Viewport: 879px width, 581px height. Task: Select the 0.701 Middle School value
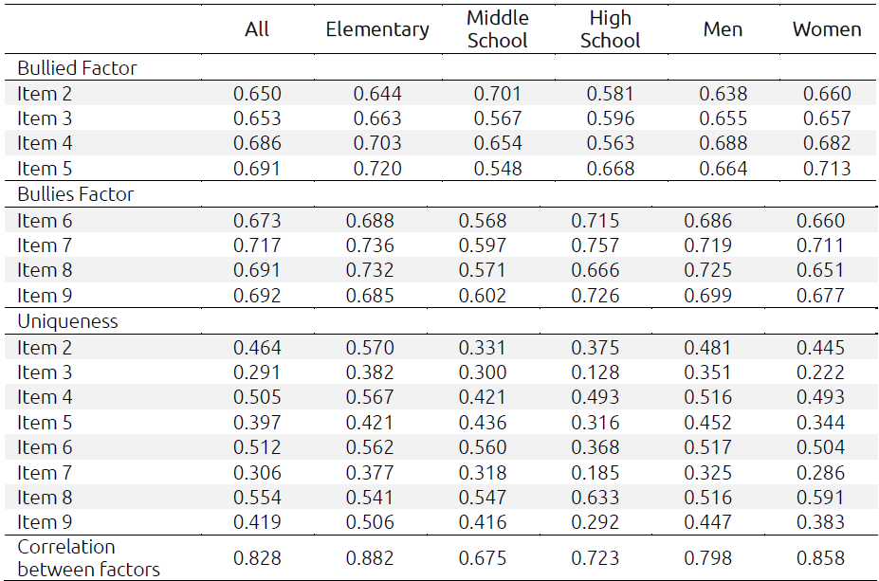pyautogui.click(x=498, y=94)
